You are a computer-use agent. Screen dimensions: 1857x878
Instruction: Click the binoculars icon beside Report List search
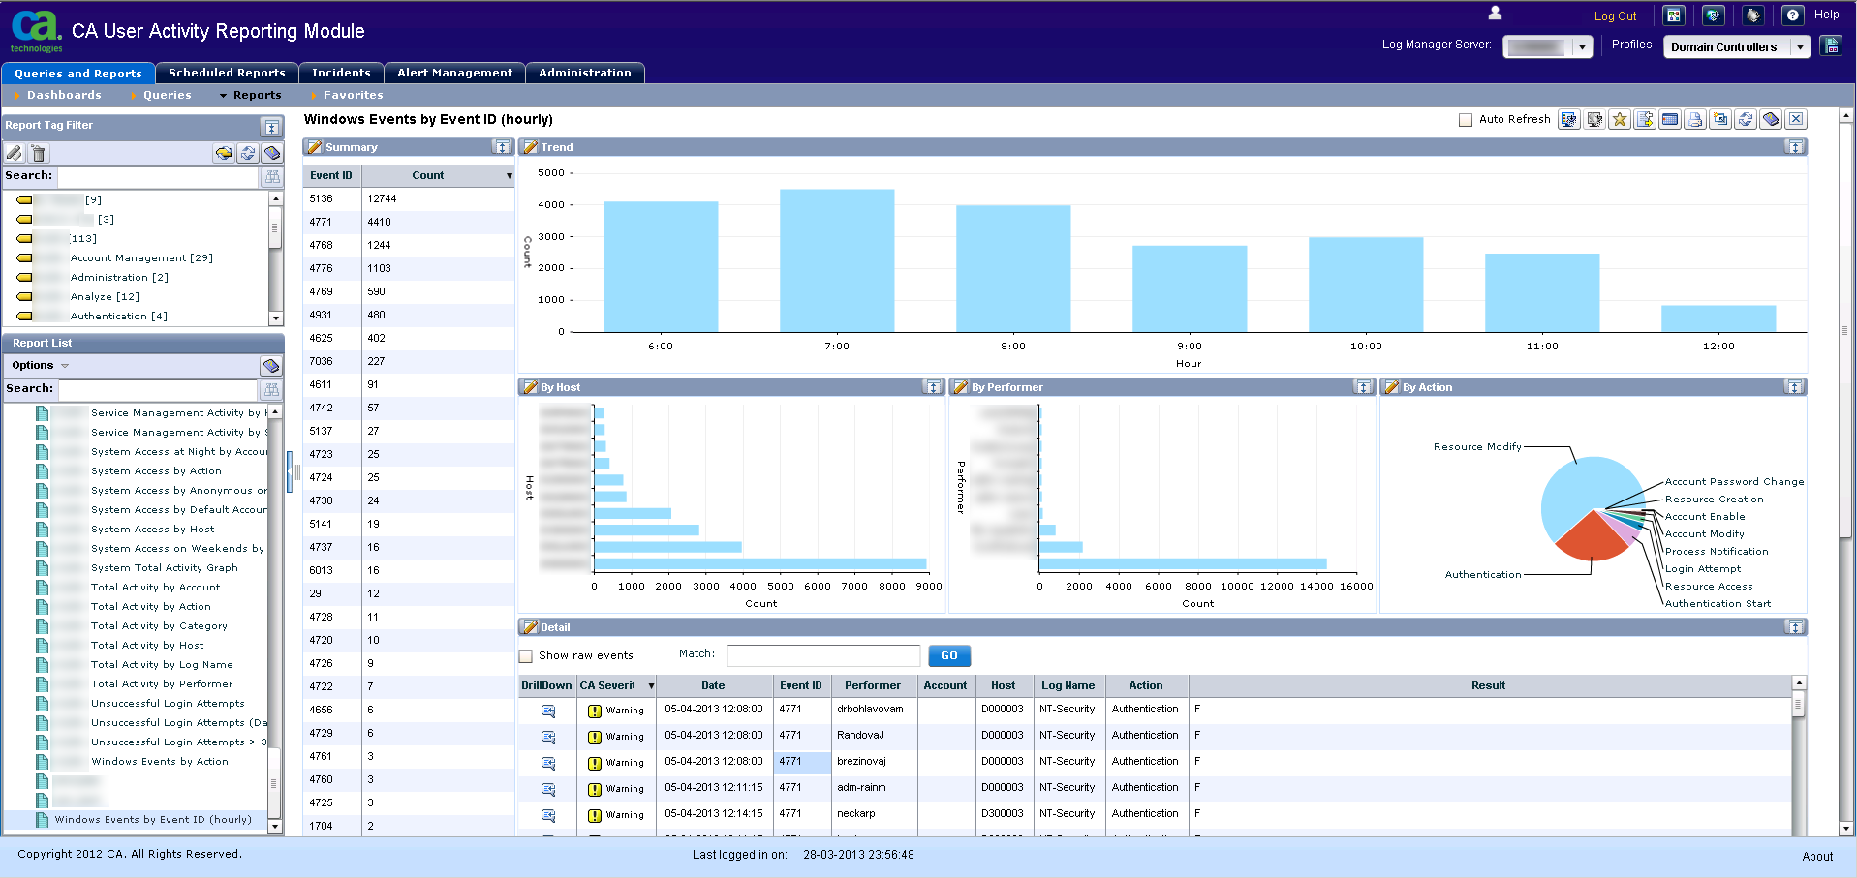[271, 389]
